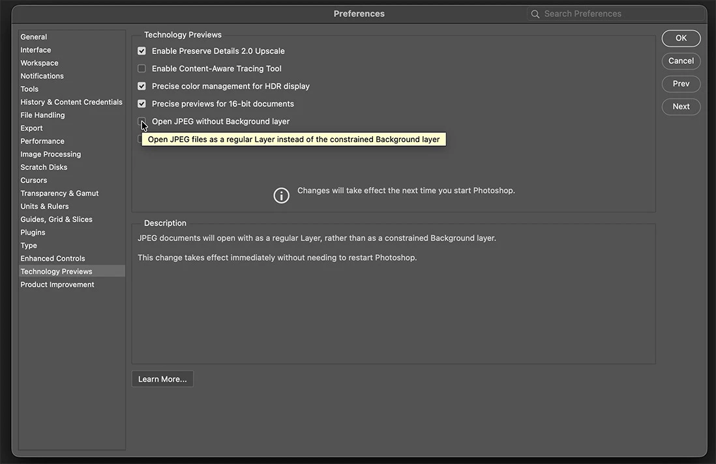Click the Learn More... button
The height and width of the screenshot is (464, 716).
point(162,379)
